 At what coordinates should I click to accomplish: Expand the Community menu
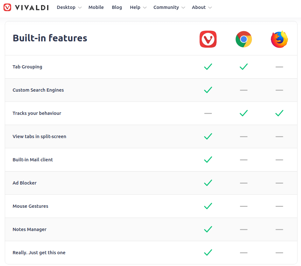(x=169, y=7)
